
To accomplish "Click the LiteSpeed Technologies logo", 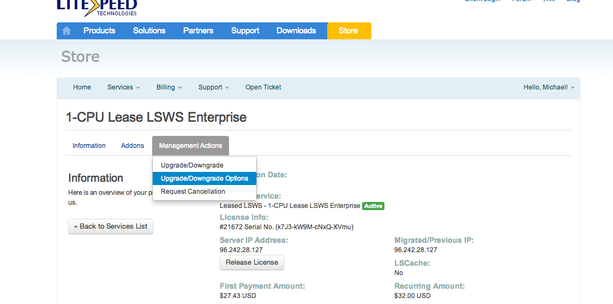I will tap(97, 8).
